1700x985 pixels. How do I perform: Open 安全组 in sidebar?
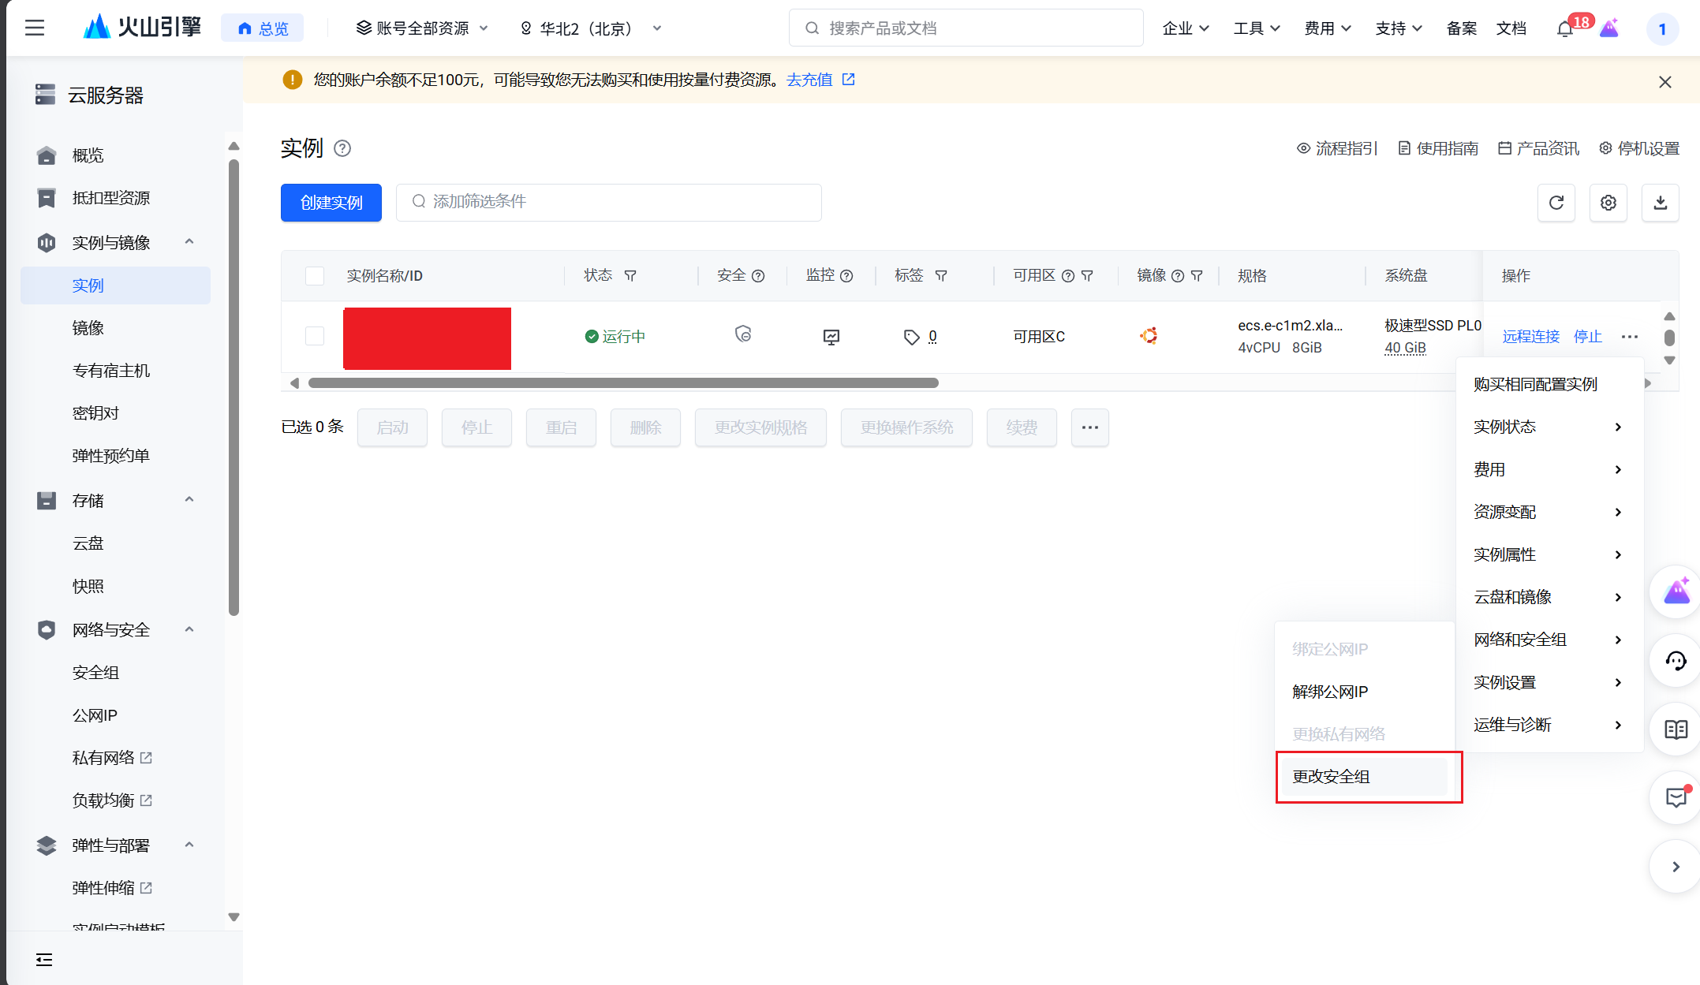pos(95,673)
